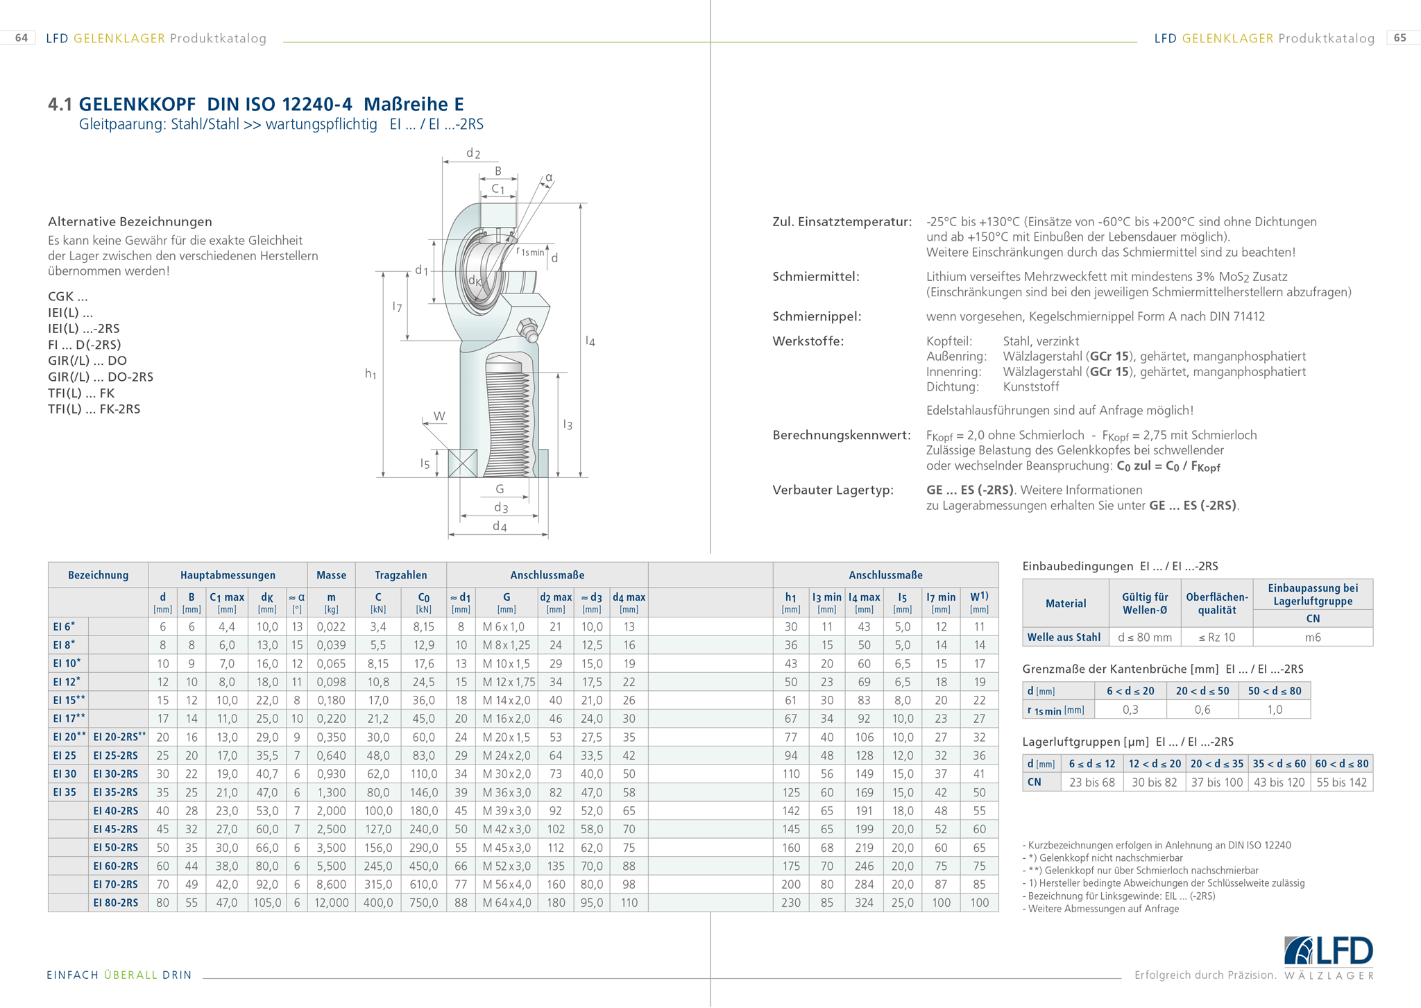Screen dimensions: 1421x1008
Task: Click page number 65 in header
Action: tap(1400, 38)
